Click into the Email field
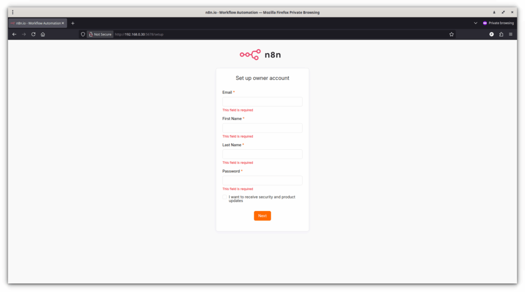The image size is (525, 292). click(x=262, y=102)
